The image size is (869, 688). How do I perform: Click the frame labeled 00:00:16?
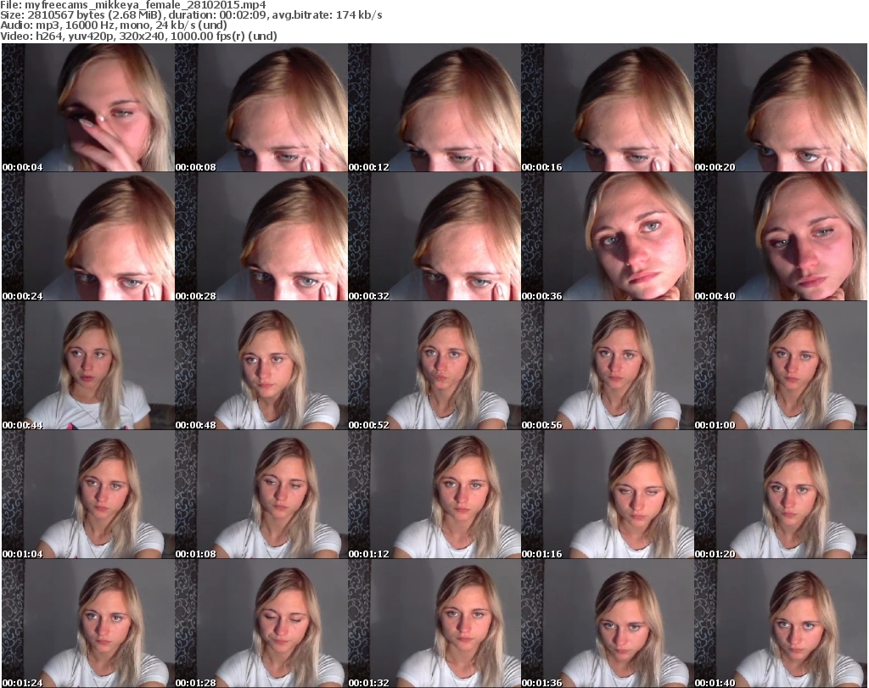607,108
